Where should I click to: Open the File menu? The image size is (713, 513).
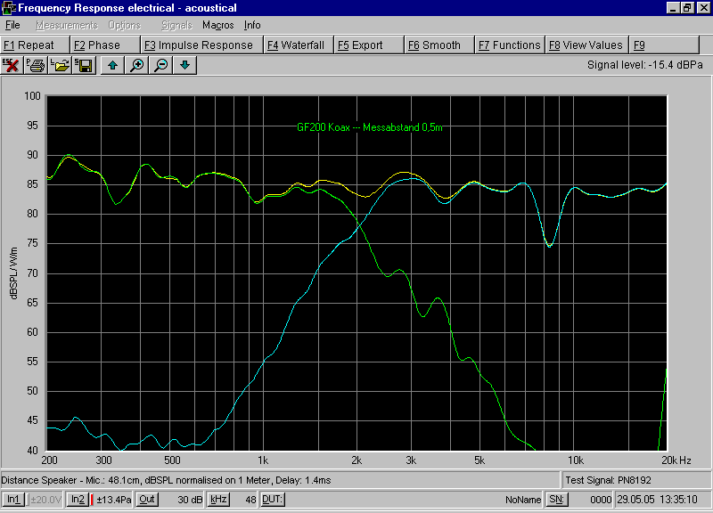pyautogui.click(x=12, y=25)
